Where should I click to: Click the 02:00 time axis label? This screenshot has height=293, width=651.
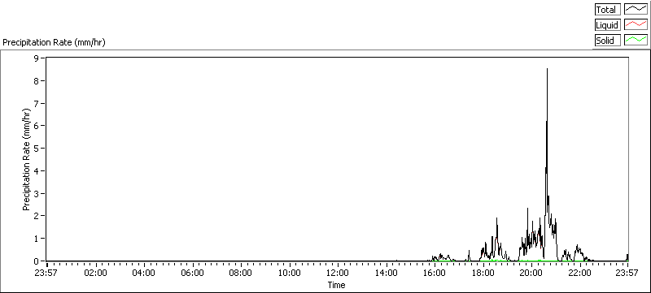point(95,274)
